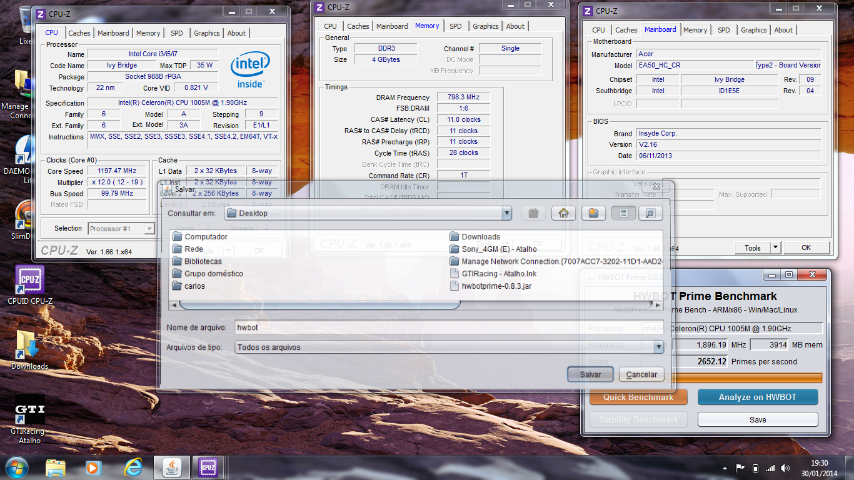Click Analyze on HWBOT button
854x480 pixels.
tap(758, 397)
